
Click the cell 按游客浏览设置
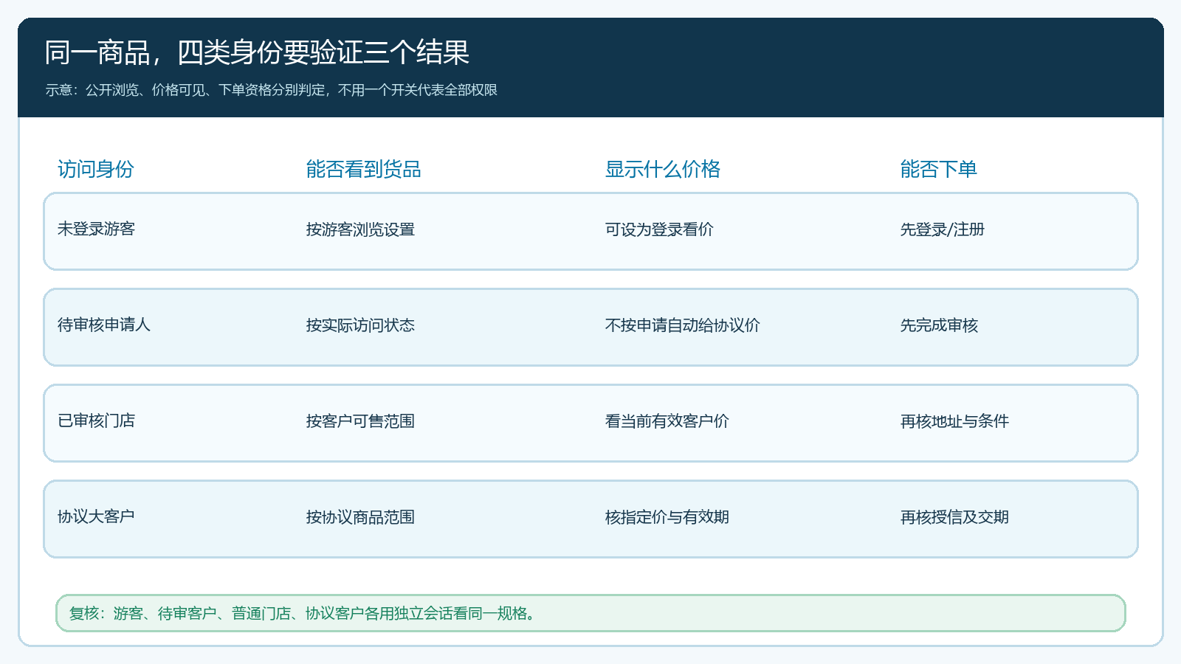[360, 229]
